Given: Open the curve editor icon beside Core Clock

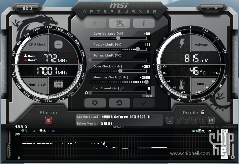Looking at the screenshot, I should pos(89,67).
